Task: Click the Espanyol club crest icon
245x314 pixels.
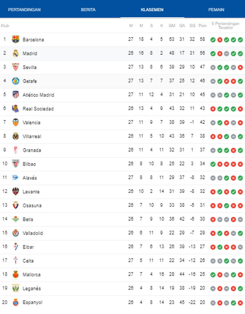Action: pos(16,303)
